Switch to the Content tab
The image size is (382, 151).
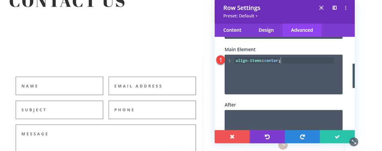coord(232,30)
